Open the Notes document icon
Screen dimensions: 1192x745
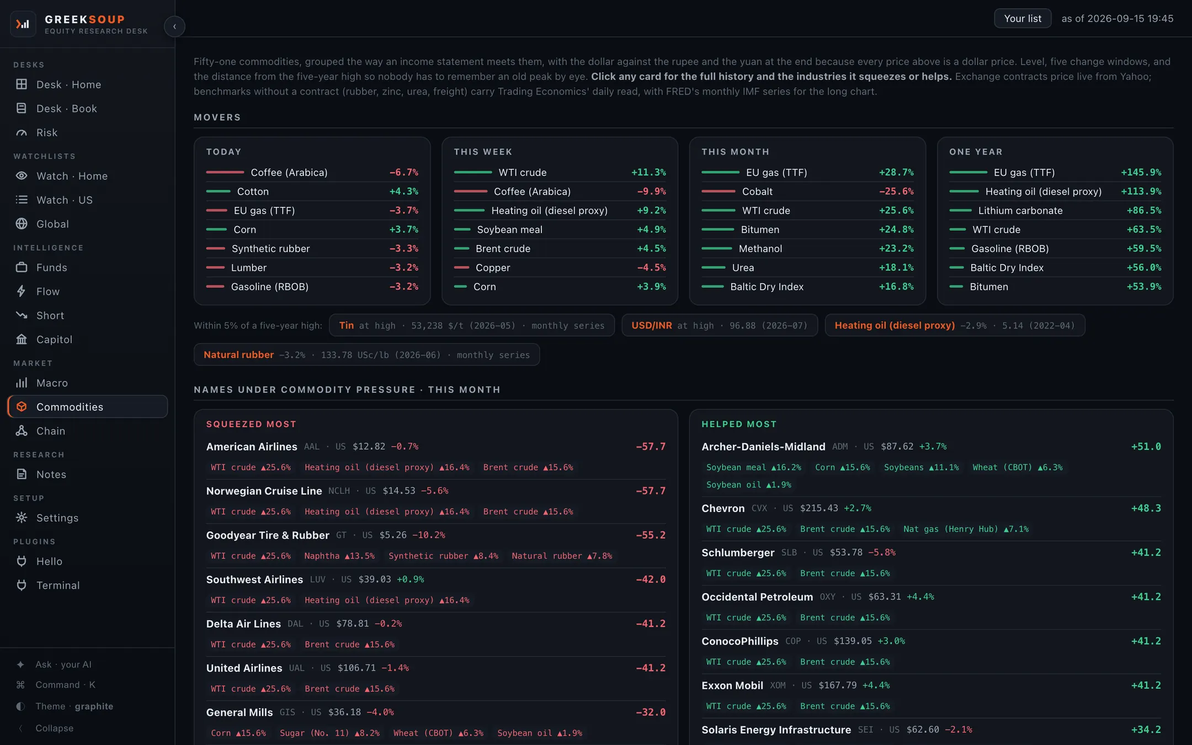22,475
